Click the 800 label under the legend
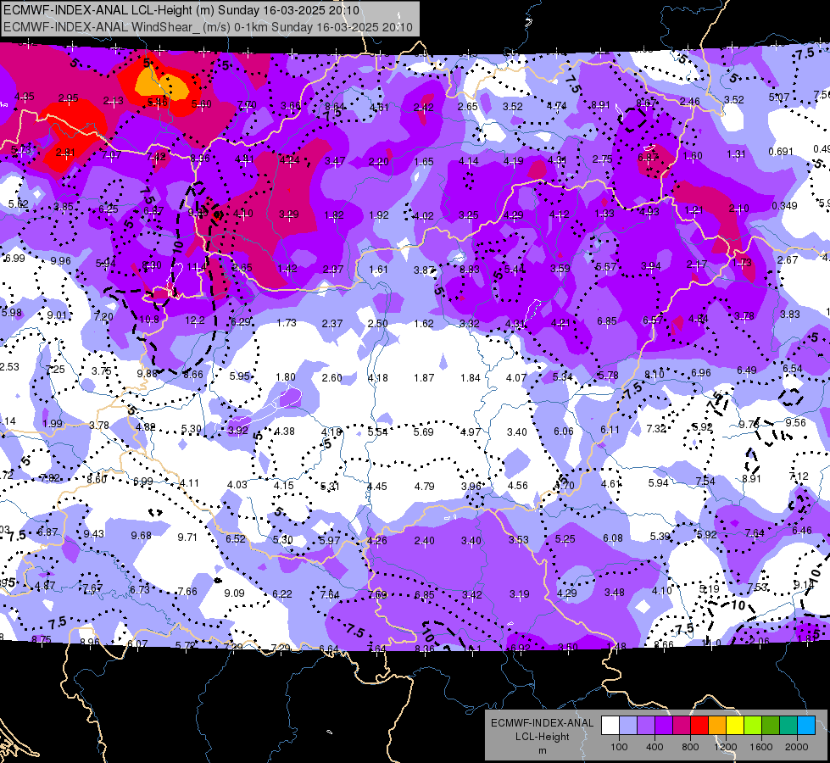The width and height of the screenshot is (830, 763). pyautogui.click(x=690, y=747)
